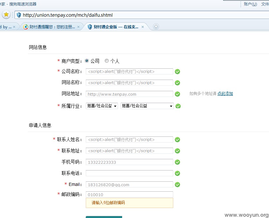
Task: Click green checkmark beside 网站地址 field
Action: click(x=177, y=94)
